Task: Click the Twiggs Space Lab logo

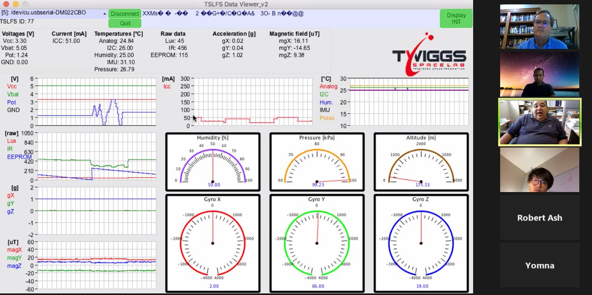Action: click(429, 55)
